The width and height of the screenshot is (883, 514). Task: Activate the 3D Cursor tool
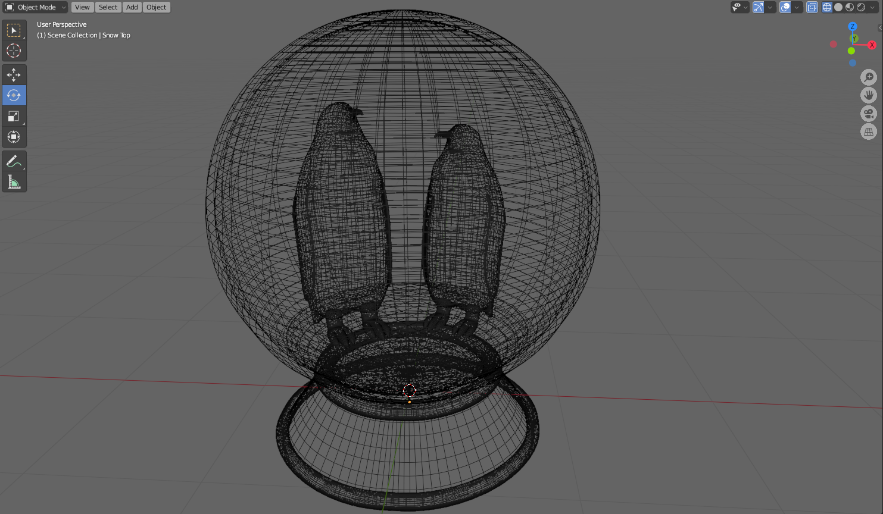click(14, 51)
